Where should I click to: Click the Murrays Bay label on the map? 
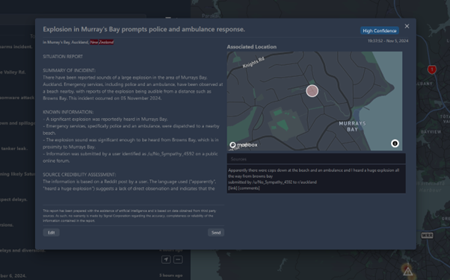(x=352, y=126)
